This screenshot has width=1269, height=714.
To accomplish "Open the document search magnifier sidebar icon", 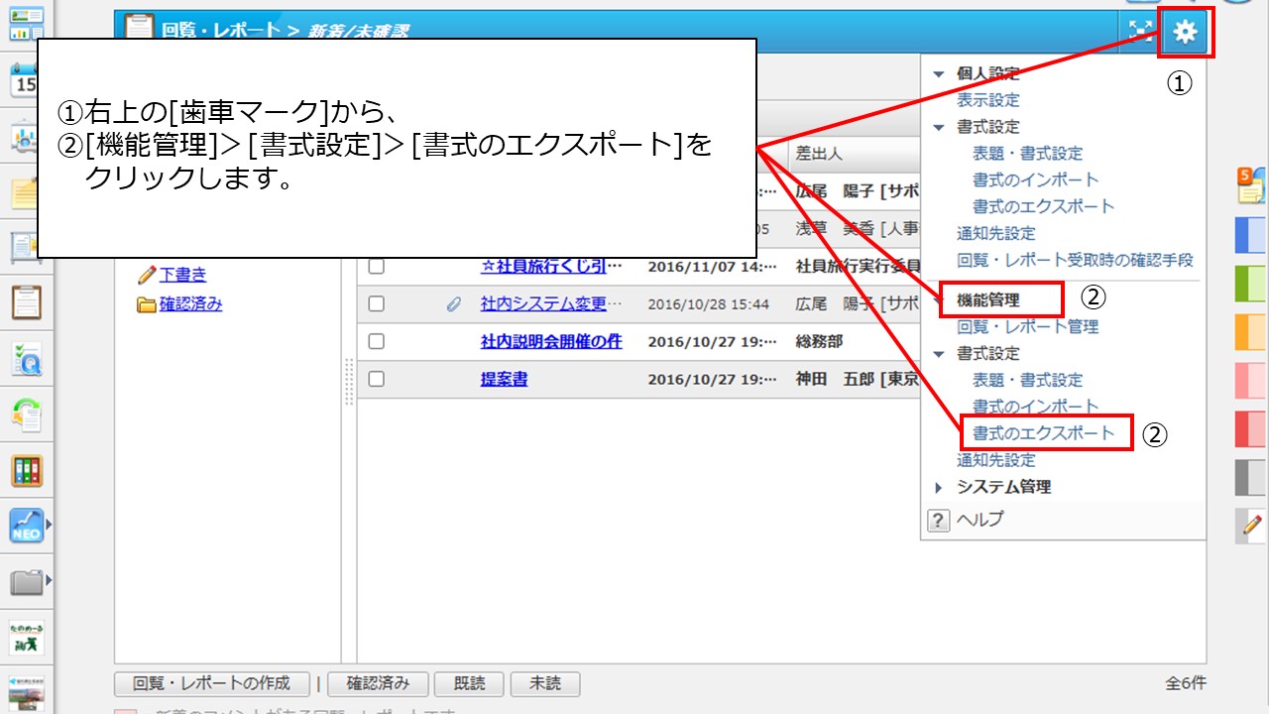I will coord(27,359).
